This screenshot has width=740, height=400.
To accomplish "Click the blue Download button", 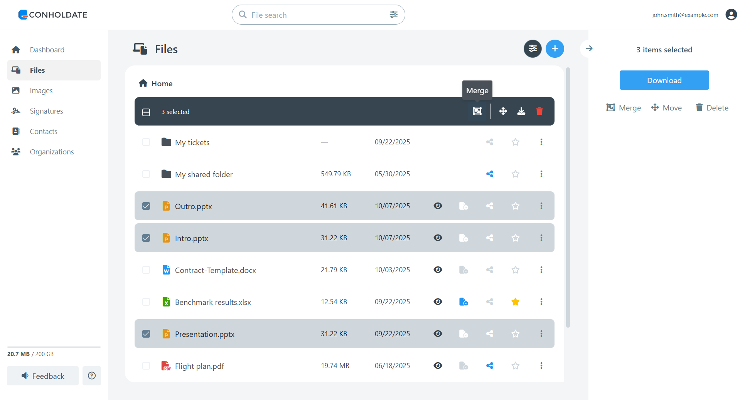I will click(664, 80).
